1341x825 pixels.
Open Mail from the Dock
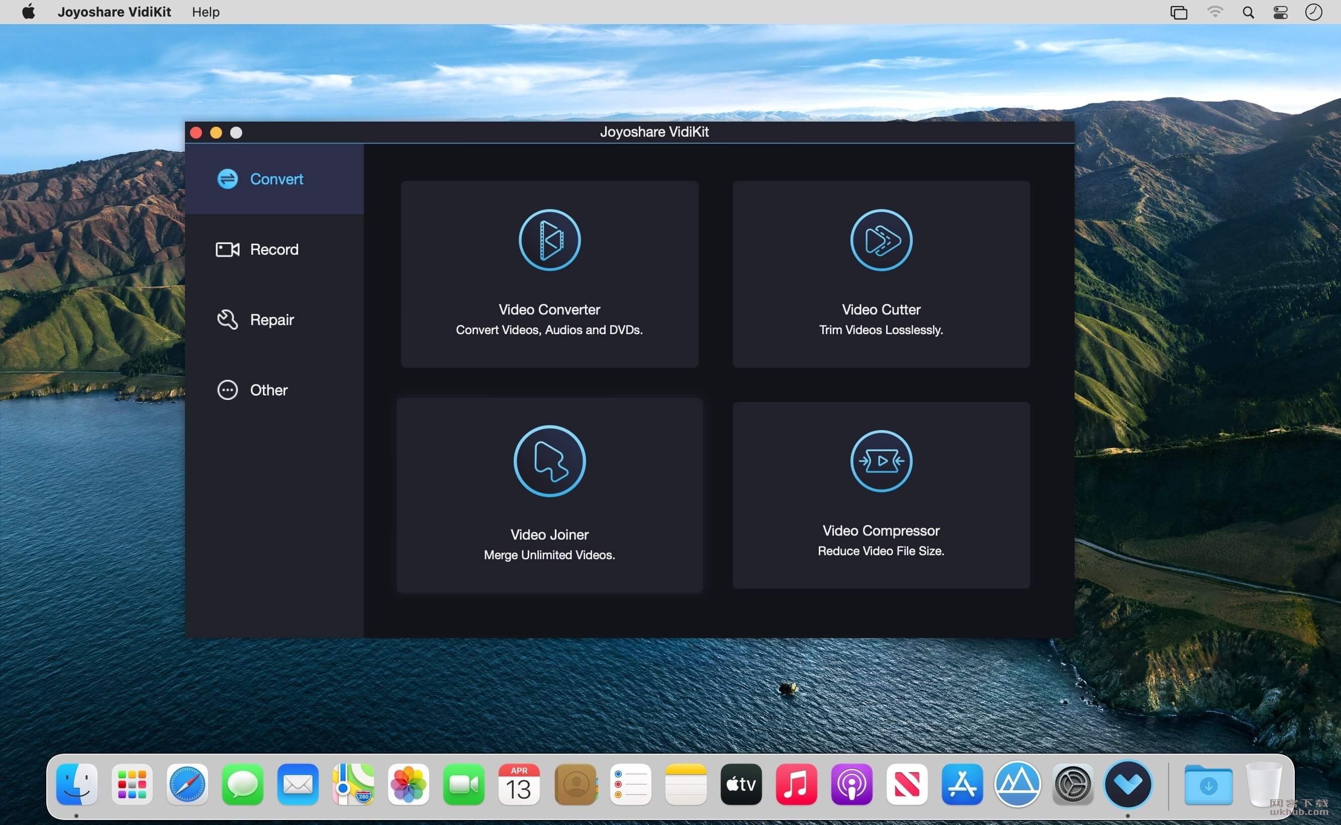pyautogui.click(x=298, y=785)
